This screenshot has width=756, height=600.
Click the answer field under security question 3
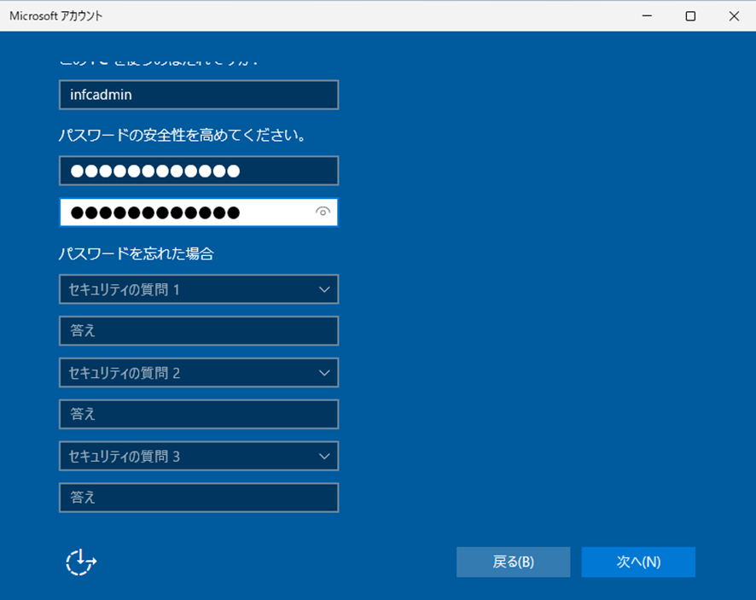pyautogui.click(x=199, y=498)
